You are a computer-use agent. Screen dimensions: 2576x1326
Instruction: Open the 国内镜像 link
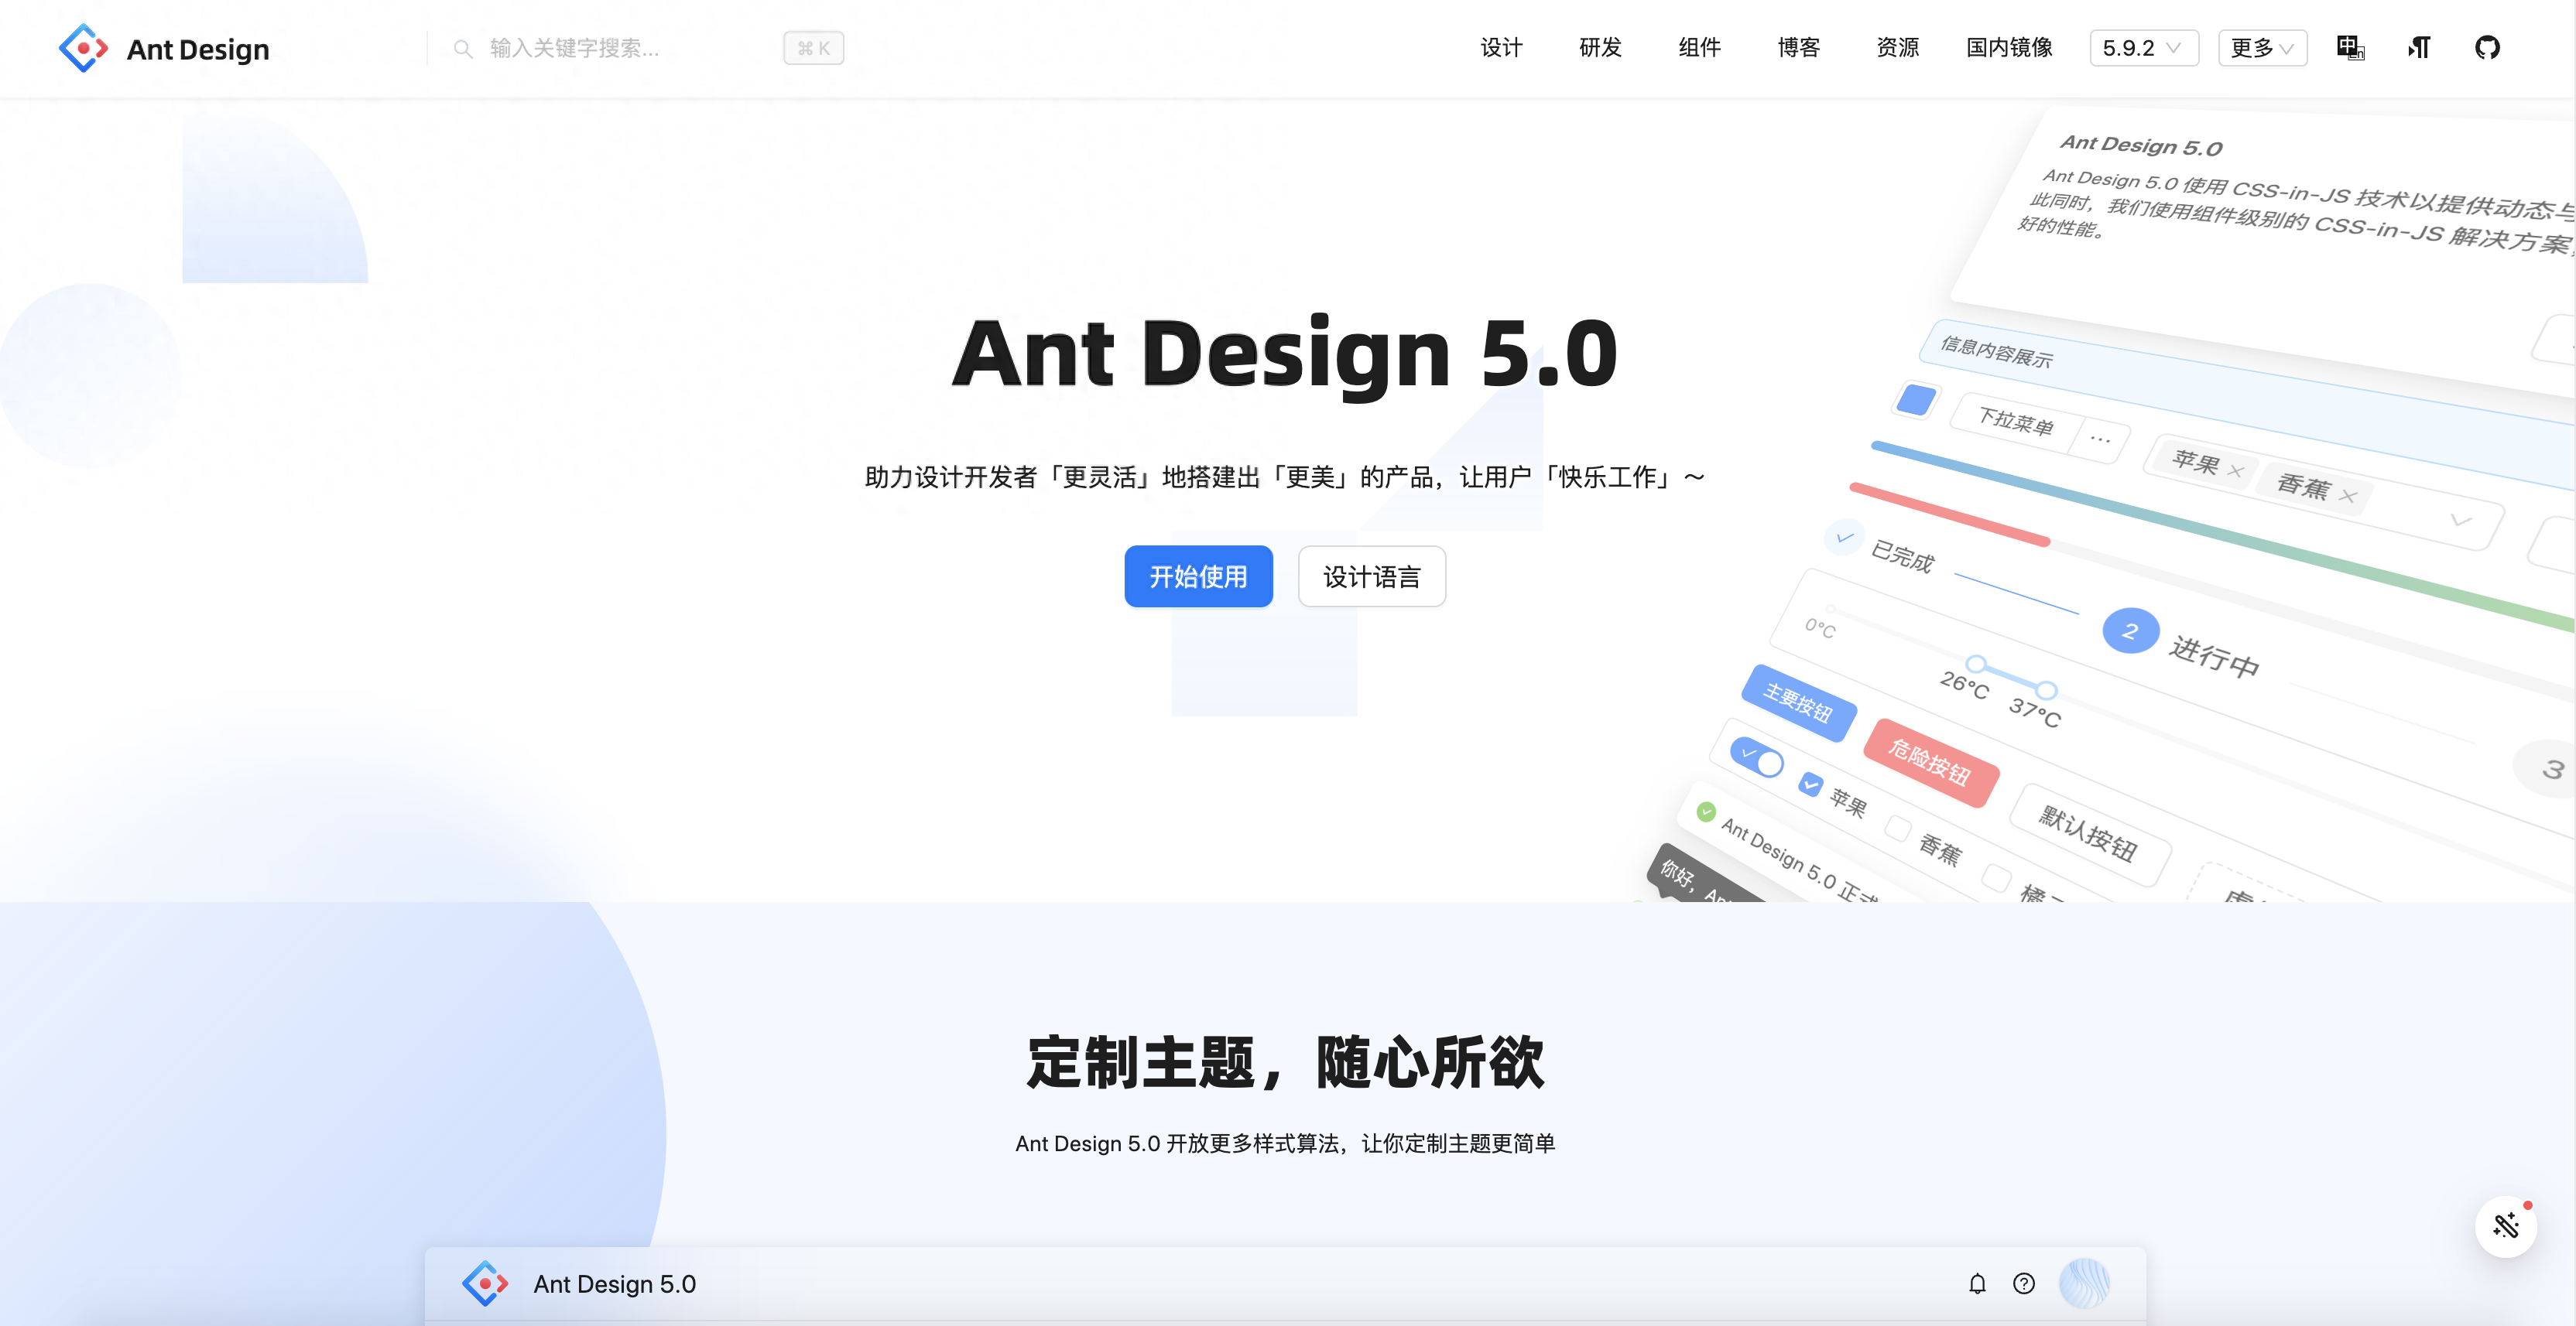2010,48
